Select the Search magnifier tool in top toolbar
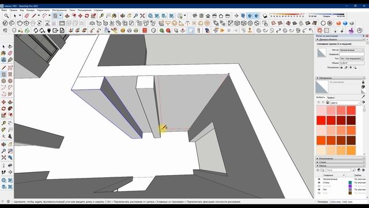Screen dimensions: 369x208 point(6,16)
